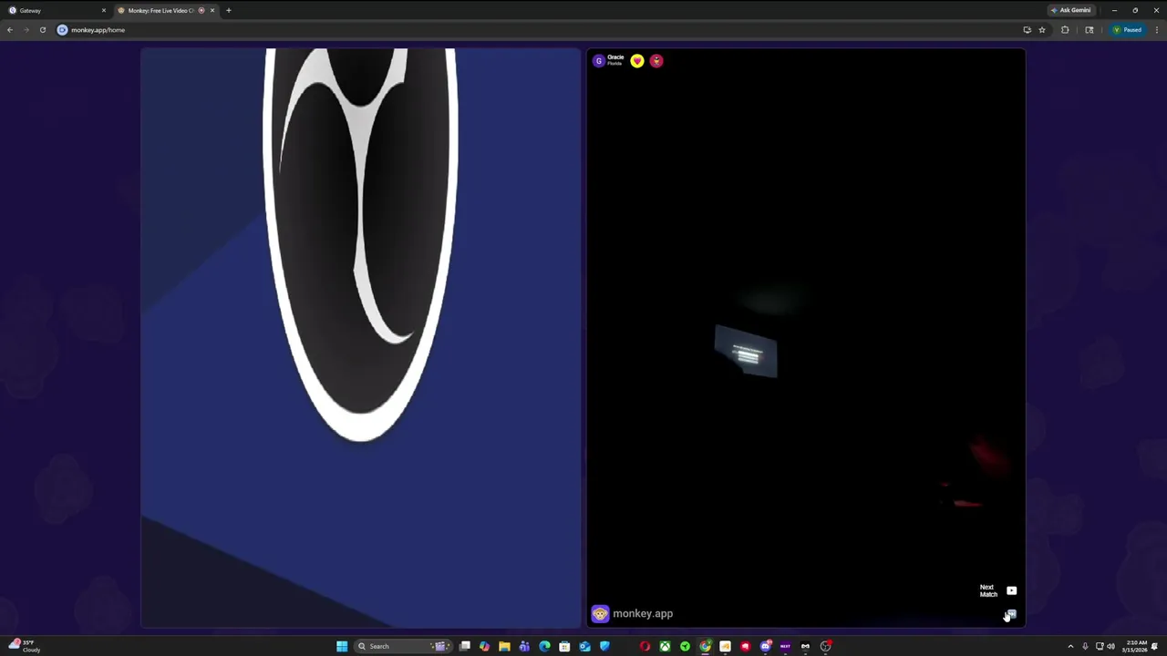Image resolution: width=1167 pixels, height=656 pixels.
Task: Bookmark this page with star icon
Action: pyautogui.click(x=1042, y=30)
